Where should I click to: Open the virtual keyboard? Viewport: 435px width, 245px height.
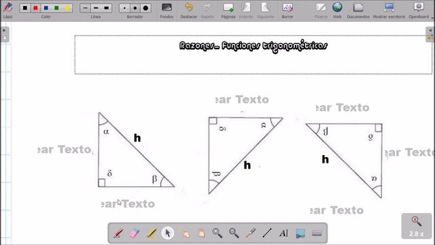317,233
